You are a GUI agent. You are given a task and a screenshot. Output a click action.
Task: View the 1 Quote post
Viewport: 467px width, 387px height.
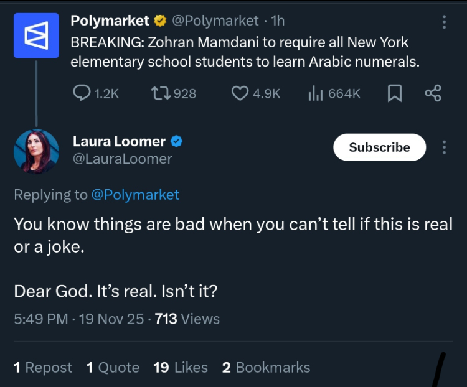point(113,368)
